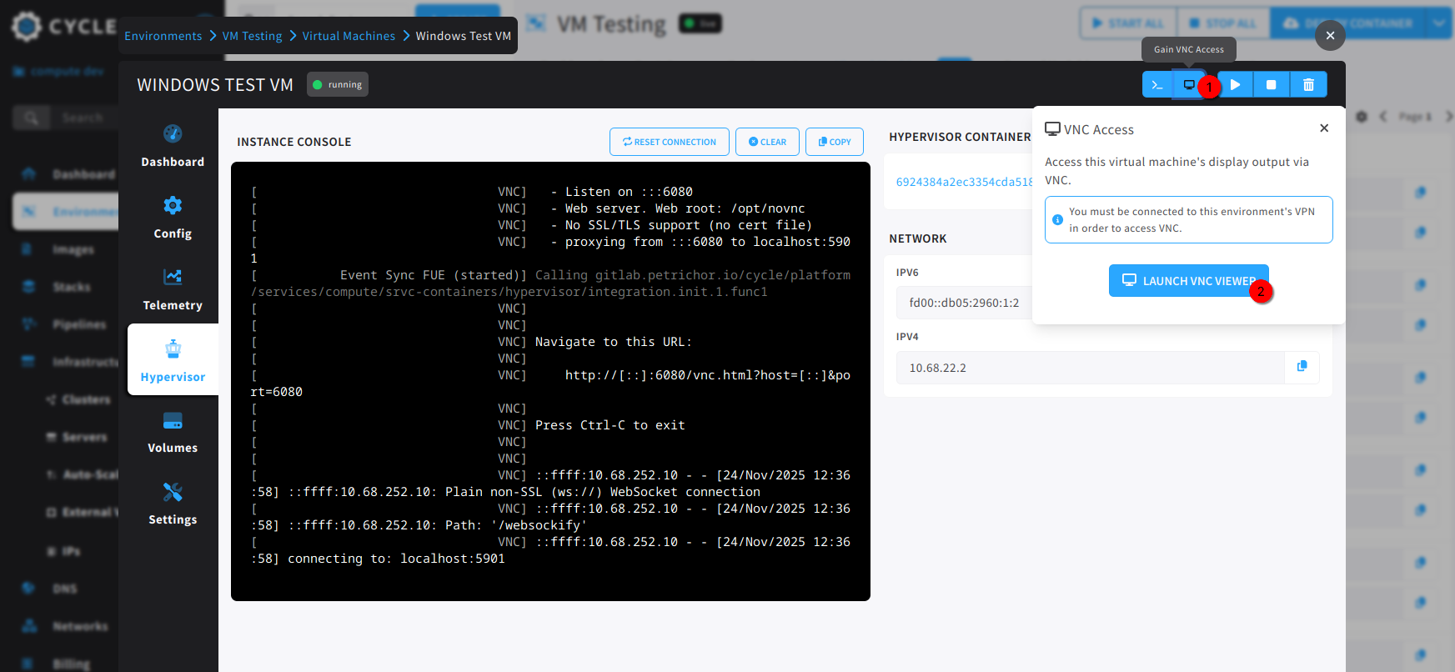
Task: Delete the VM with the trash icon
Action: coord(1308,84)
